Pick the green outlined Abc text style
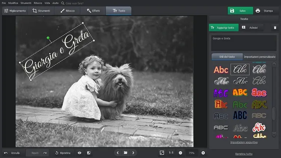 240,104
